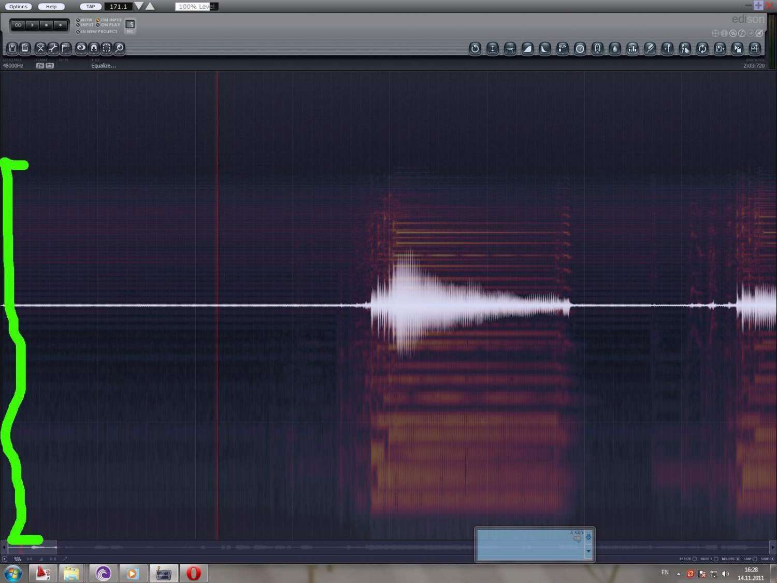Click the TAP tempo button
Image resolution: width=777 pixels, height=583 pixels.
coord(91,7)
